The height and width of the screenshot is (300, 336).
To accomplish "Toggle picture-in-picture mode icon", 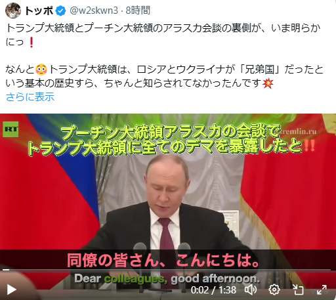I will point(298,289).
